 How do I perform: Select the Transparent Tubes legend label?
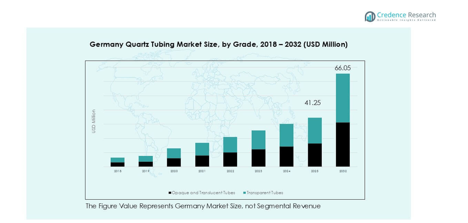tap(265, 193)
